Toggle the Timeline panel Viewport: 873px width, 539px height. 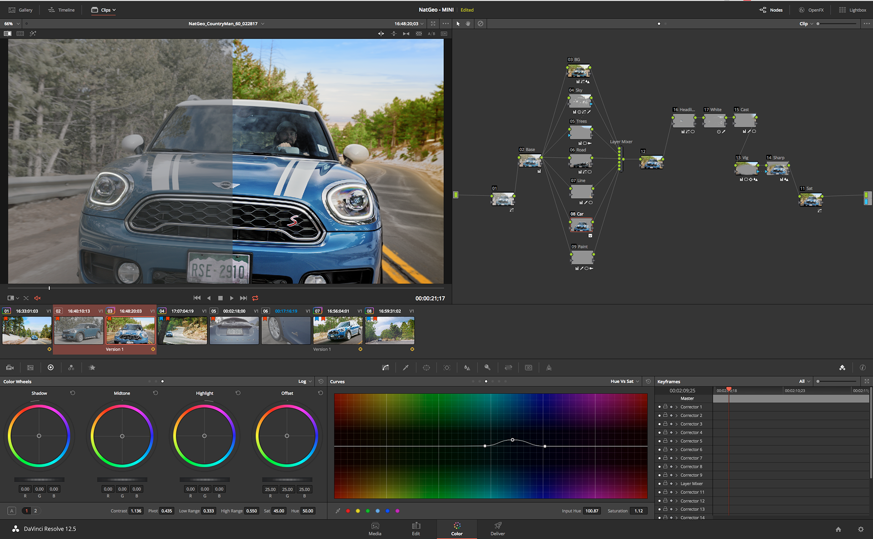[61, 10]
